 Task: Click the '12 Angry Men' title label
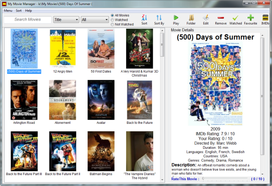(x=63, y=71)
